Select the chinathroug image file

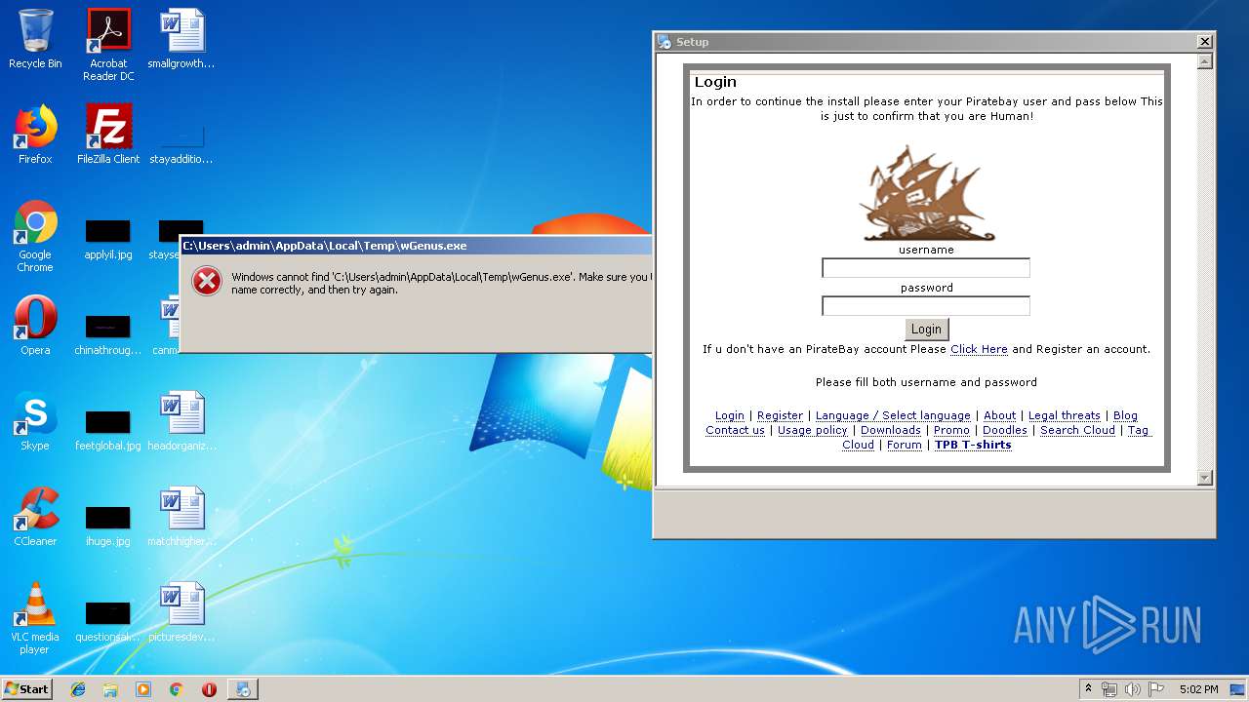108,333
